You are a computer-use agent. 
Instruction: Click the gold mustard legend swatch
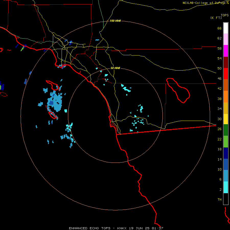pos(226,108)
